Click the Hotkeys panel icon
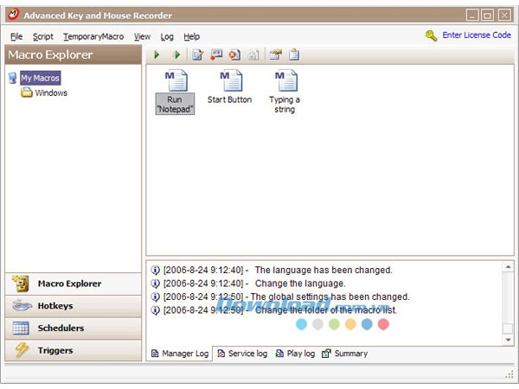Viewport: 519px width, 389px height. (x=22, y=305)
